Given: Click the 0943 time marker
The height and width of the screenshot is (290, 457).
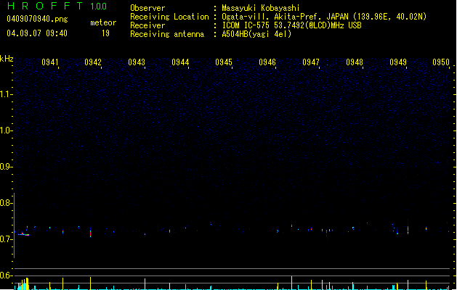Looking at the screenshot, I should (137, 62).
